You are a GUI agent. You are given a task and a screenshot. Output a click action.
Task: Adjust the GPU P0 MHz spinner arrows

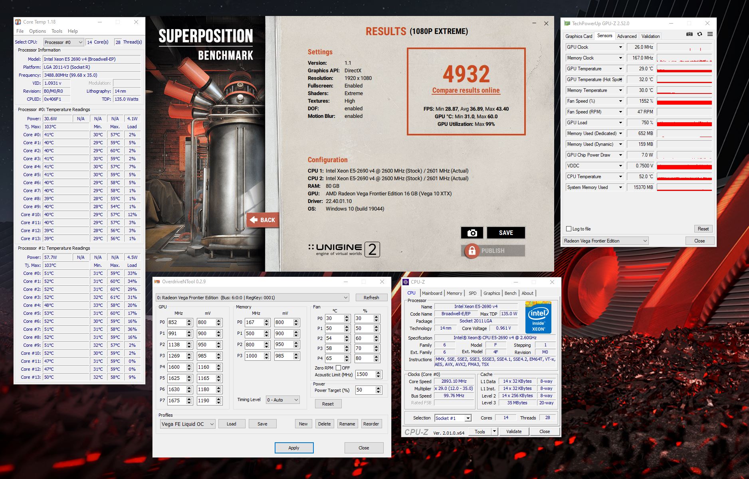coord(189,322)
